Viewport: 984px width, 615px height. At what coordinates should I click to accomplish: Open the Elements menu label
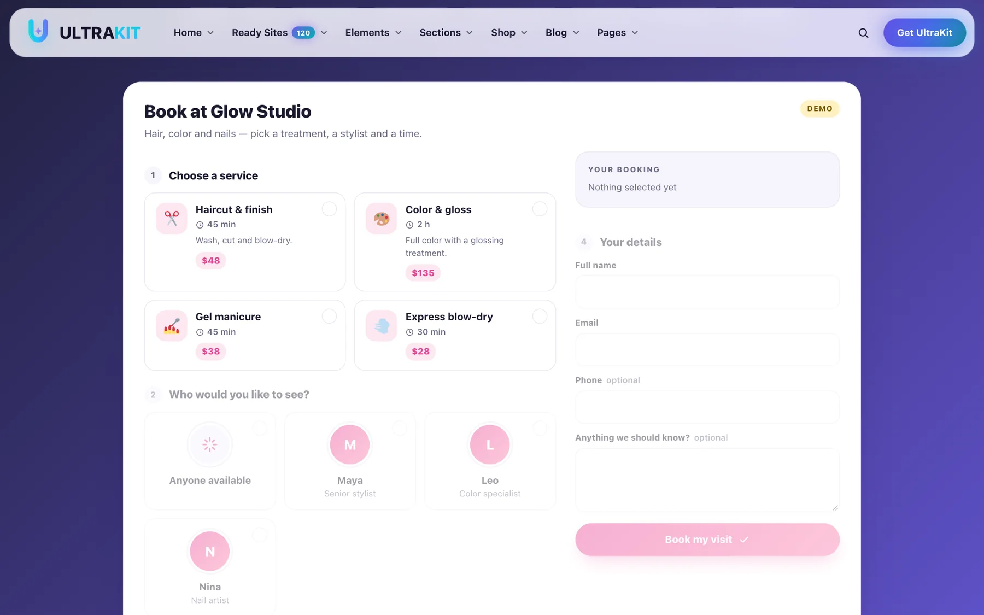tap(367, 33)
